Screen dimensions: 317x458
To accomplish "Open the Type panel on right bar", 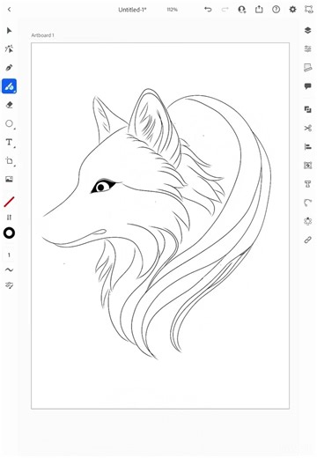I will (x=307, y=184).
